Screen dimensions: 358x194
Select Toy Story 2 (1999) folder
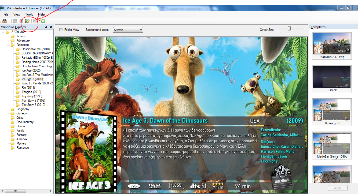[x=33, y=100]
